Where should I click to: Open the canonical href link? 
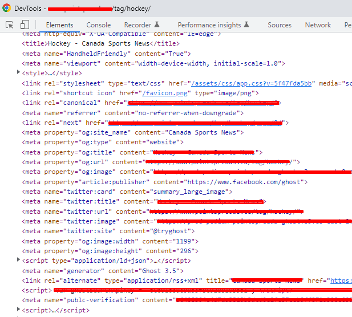click(203, 103)
